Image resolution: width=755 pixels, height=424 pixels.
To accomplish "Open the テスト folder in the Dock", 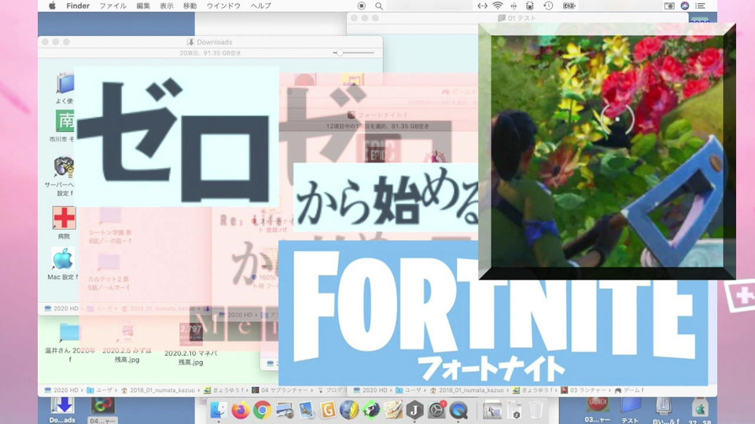I will click(x=630, y=408).
